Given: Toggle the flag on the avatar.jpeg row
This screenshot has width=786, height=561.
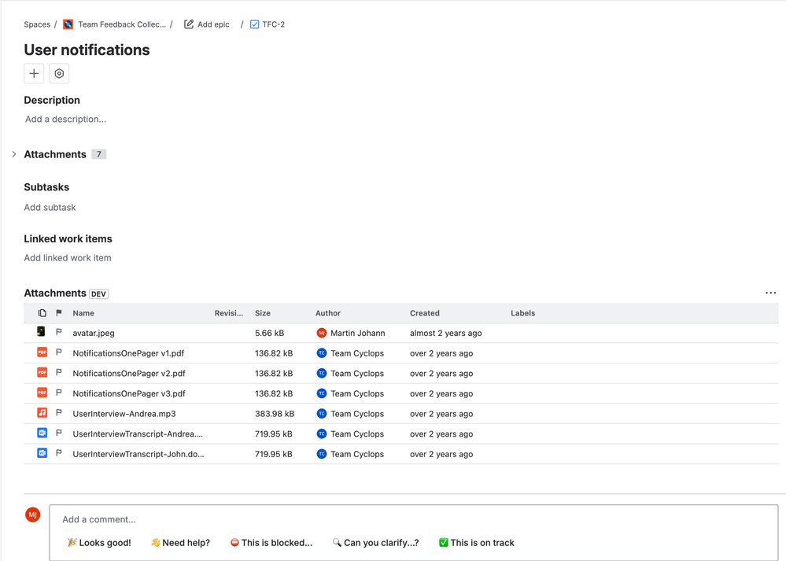Looking at the screenshot, I should (x=59, y=332).
